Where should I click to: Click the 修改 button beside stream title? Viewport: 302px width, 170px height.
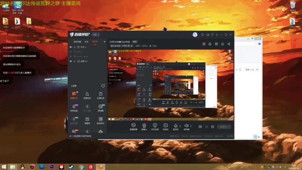tap(135, 42)
